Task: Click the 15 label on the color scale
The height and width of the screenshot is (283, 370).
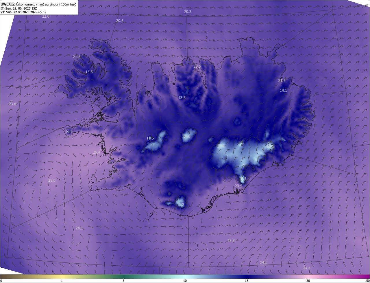Action: coord(247,281)
